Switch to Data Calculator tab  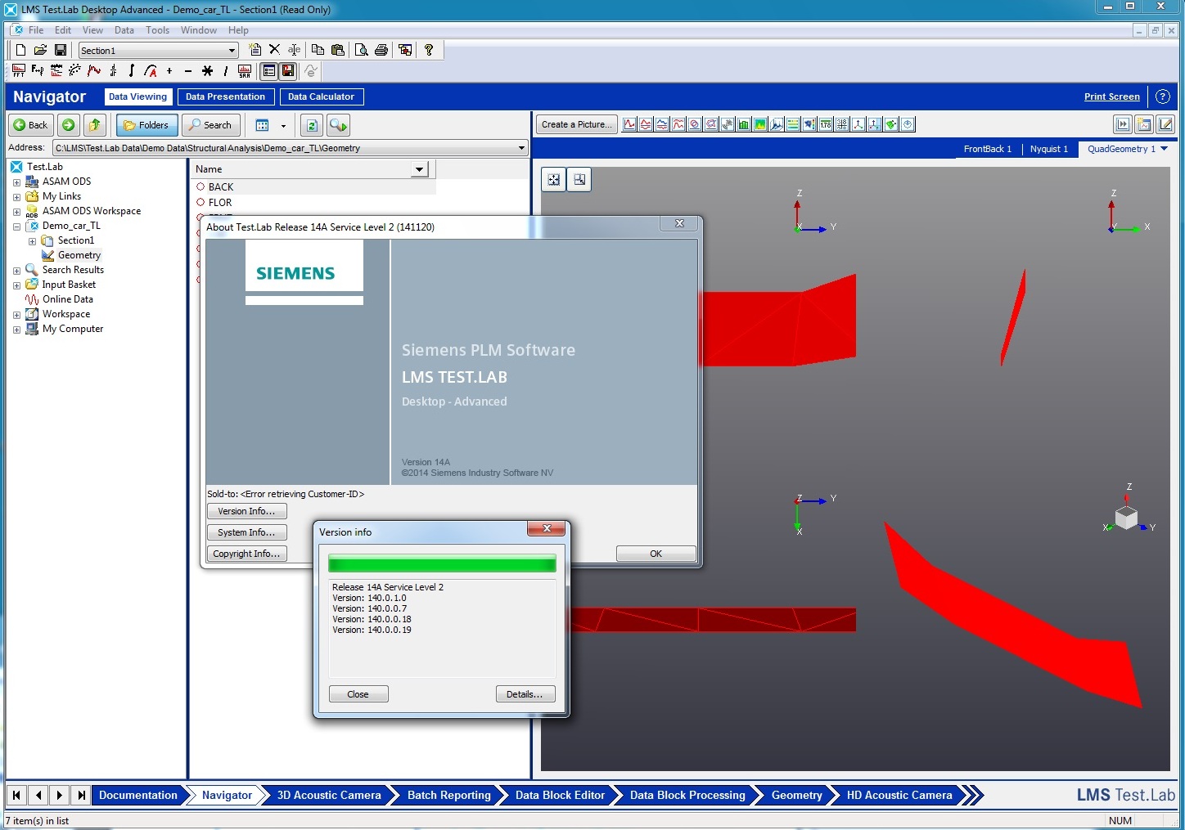point(321,96)
